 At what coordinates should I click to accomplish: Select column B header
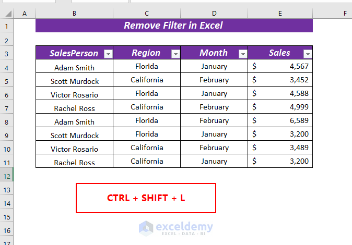coord(74,13)
